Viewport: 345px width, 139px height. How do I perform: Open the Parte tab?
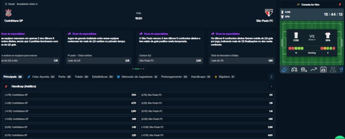click(x=65, y=77)
